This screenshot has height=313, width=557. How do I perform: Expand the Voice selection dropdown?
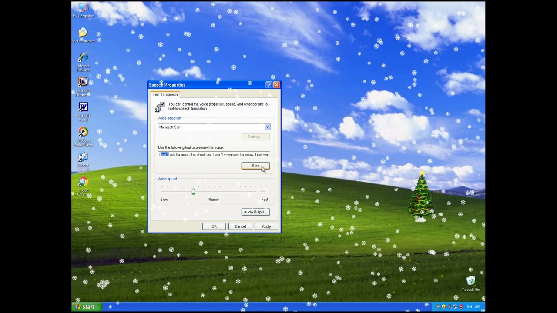click(x=267, y=127)
